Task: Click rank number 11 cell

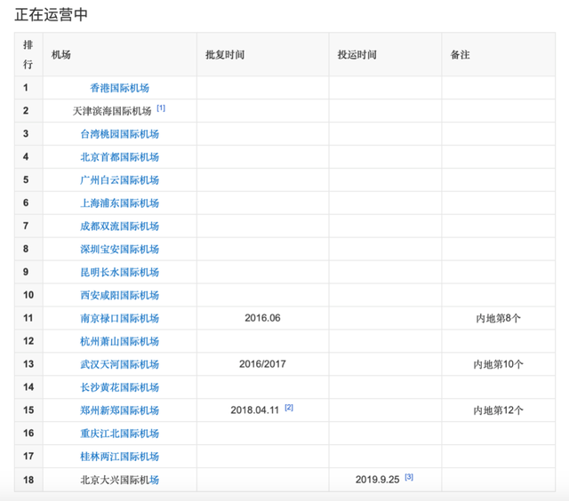Action: pyautogui.click(x=28, y=318)
